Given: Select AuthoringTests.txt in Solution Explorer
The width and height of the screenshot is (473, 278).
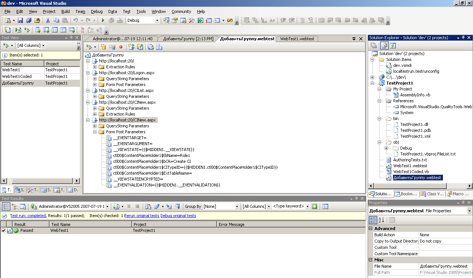Looking at the screenshot, I should (410, 160).
